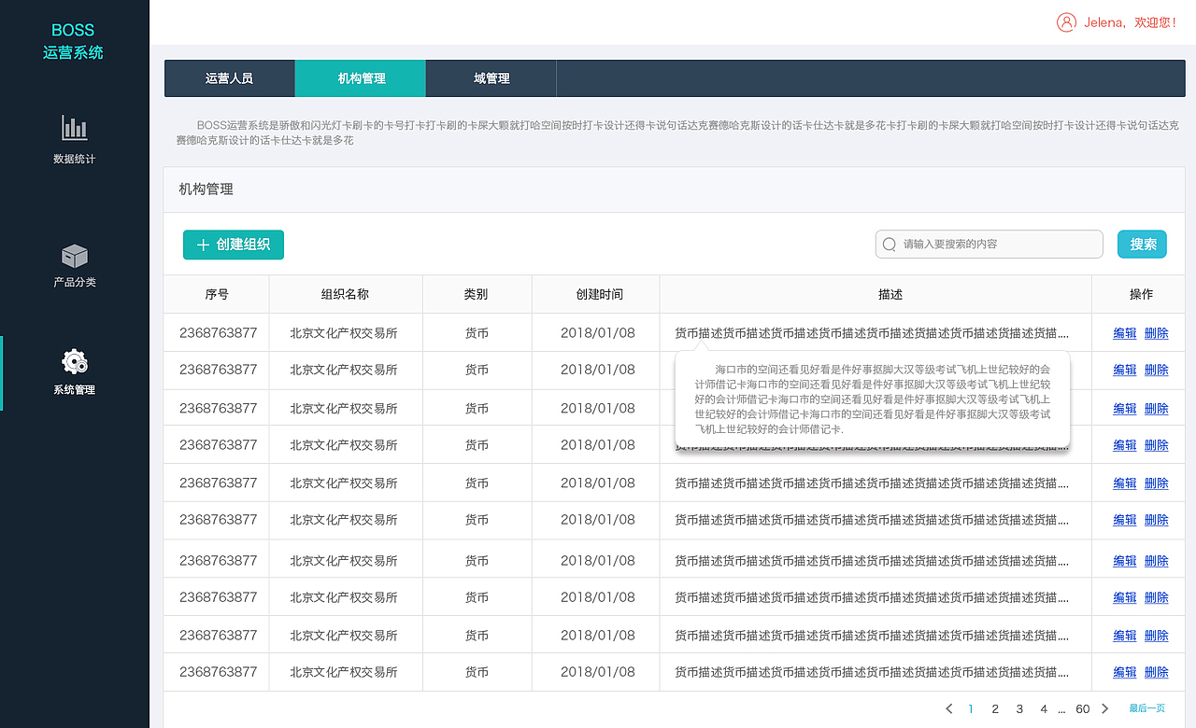Click the plus icon on 创建组织 button
Viewport: 1196px width, 728px height.
(x=203, y=245)
